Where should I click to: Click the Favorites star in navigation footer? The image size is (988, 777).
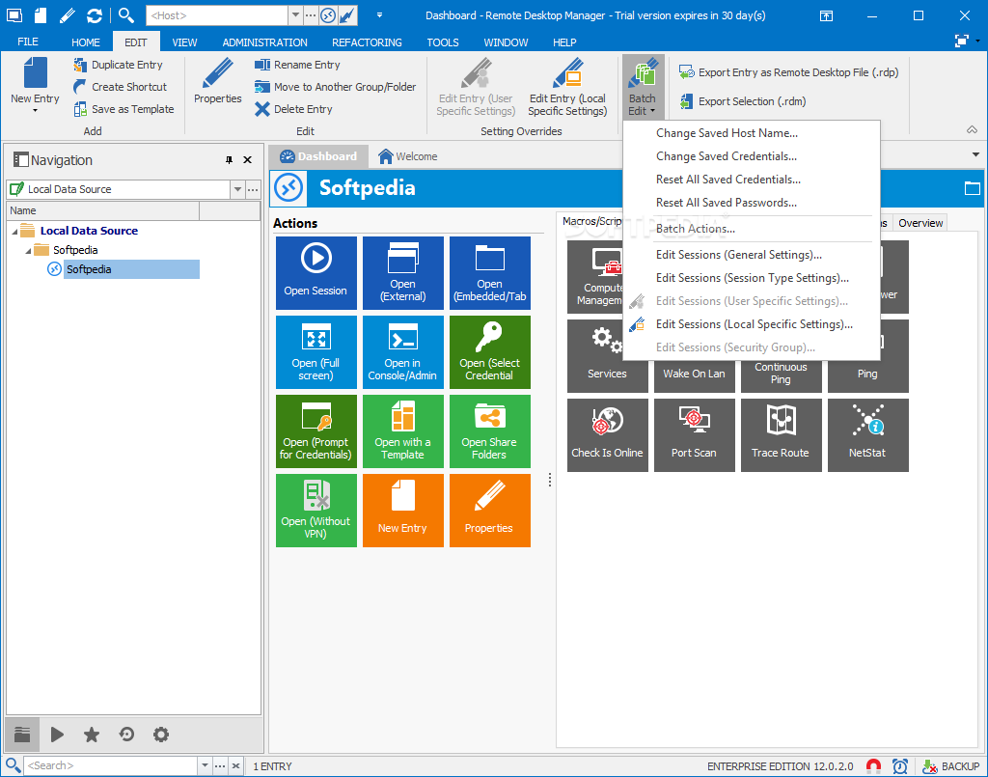click(92, 735)
